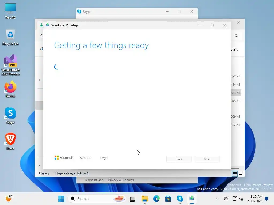Click the Downloads icon in Explorer title
The width and height of the screenshot is (274, 205).
tap(41, 25)
